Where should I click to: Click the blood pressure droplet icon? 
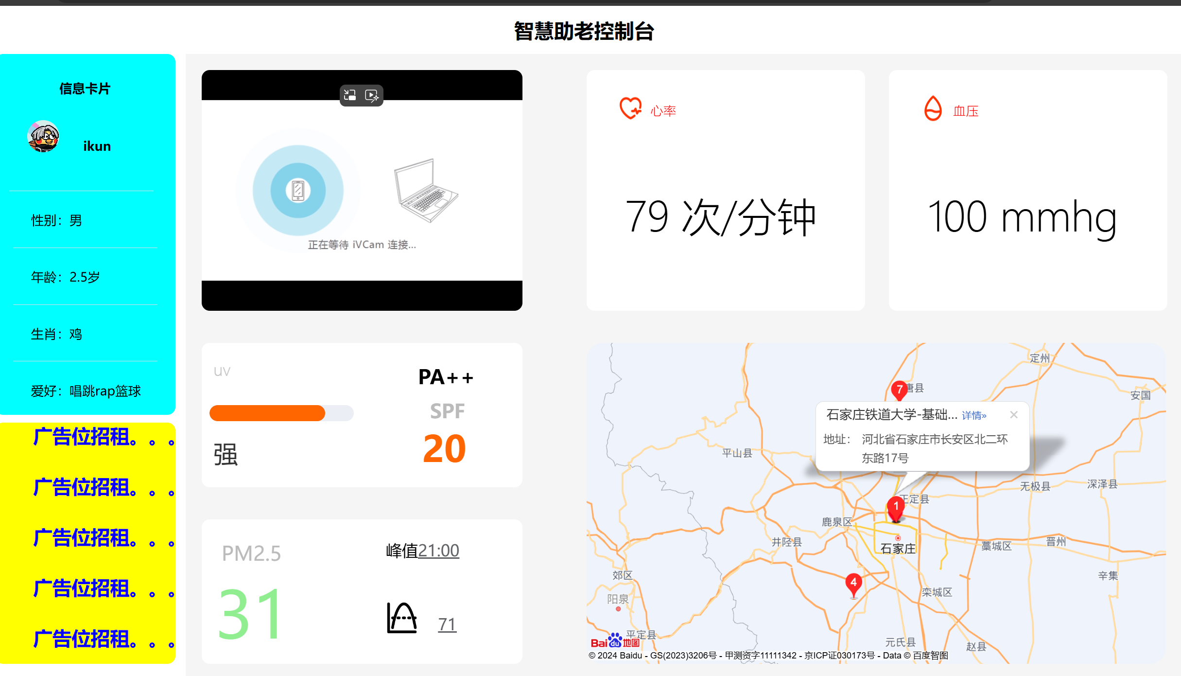[x=933, y=108]
